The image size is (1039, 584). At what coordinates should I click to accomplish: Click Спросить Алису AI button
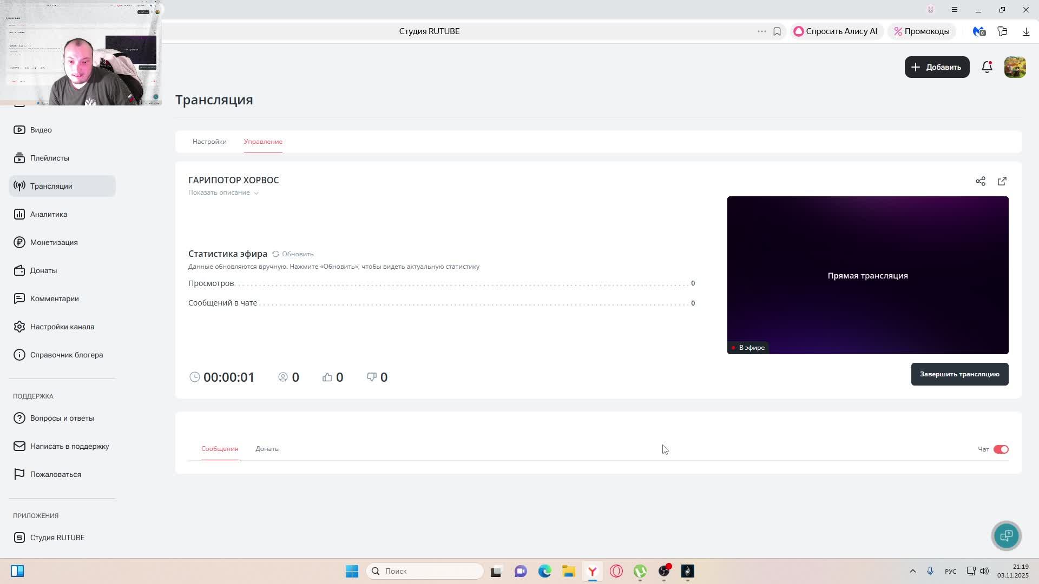pyautogui.click(x=836, y=31)
